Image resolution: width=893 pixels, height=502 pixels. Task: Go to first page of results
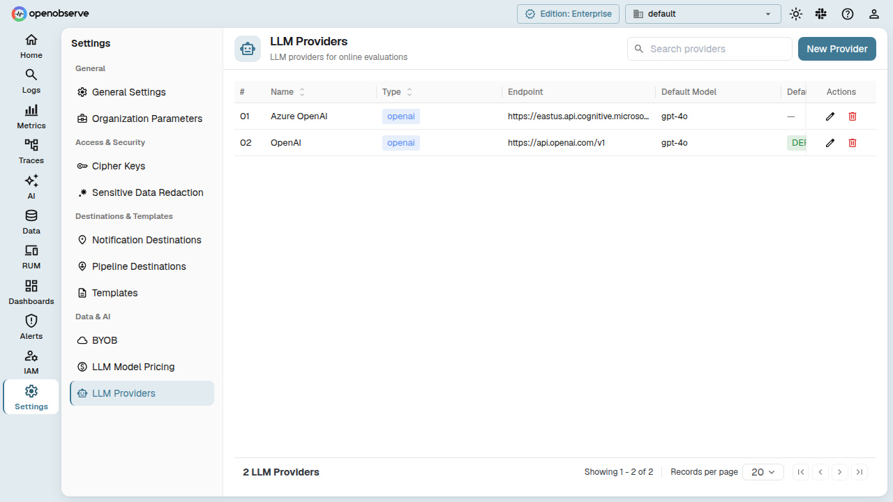[801, 472]
